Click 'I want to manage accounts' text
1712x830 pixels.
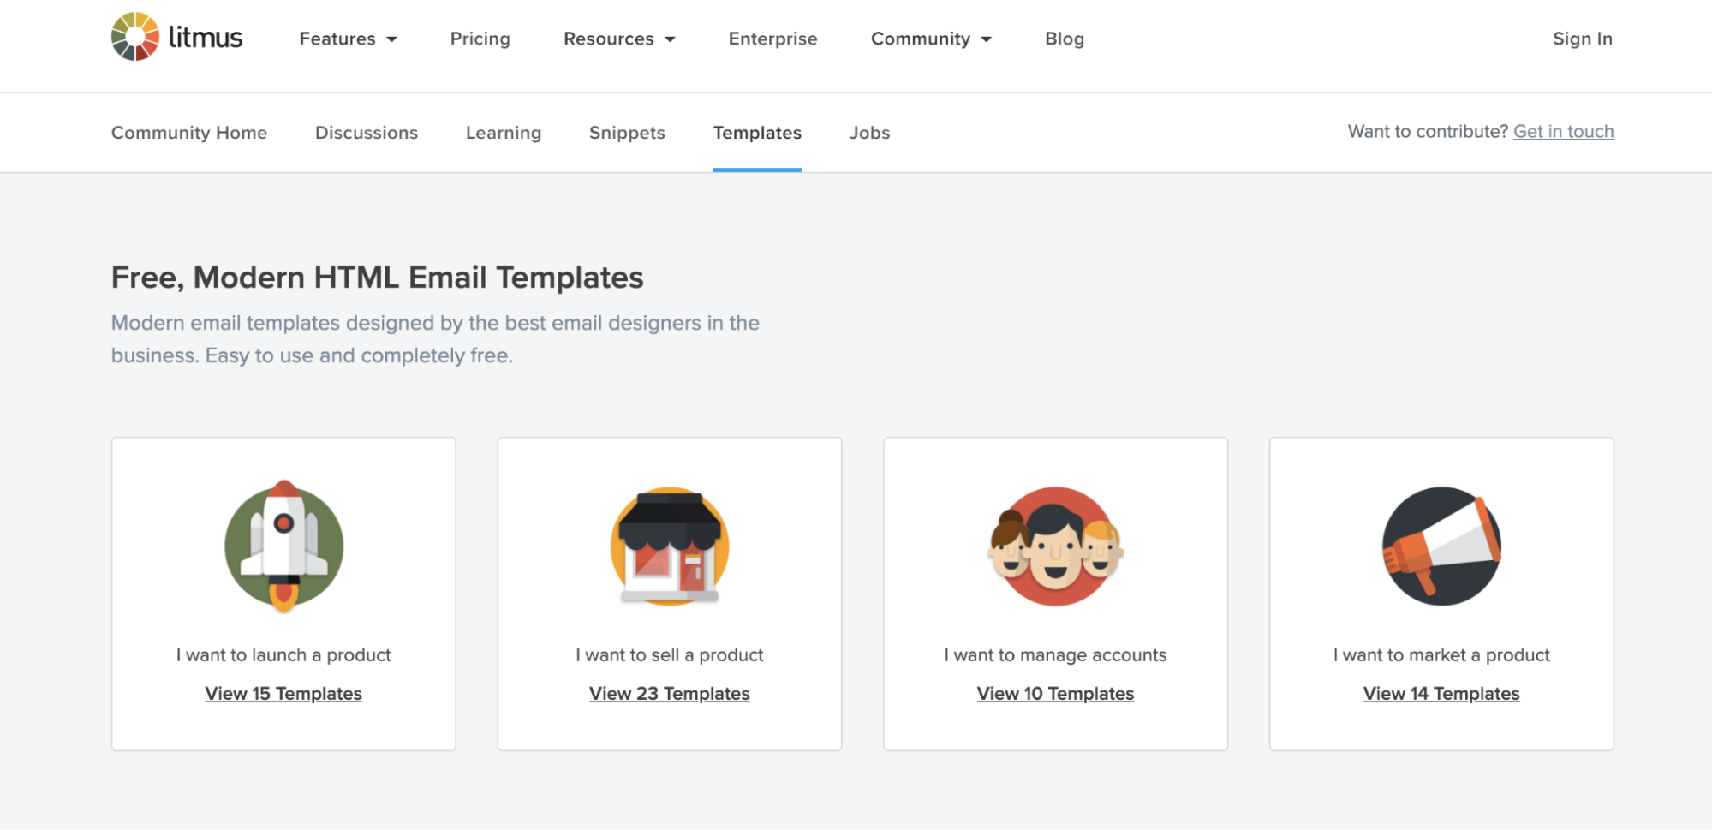[1056, 655]
